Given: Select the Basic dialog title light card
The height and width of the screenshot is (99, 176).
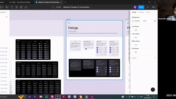Looking at the screenshot, I should (x=88, y=45).
